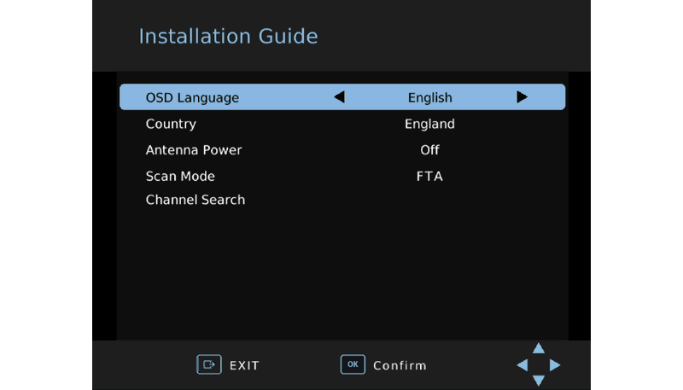Change the England country value
The height and width of the screenshot is (390, 683).
point(429,124)
